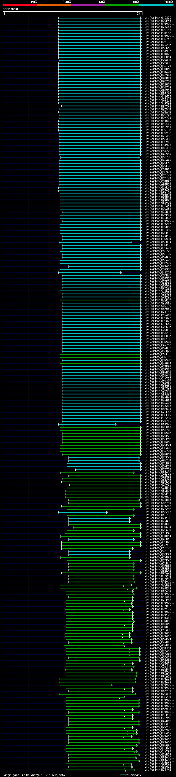
Task: Select the UniRef100_Q945C9 label
Action: pyautogui.click(x=158, y=90)
